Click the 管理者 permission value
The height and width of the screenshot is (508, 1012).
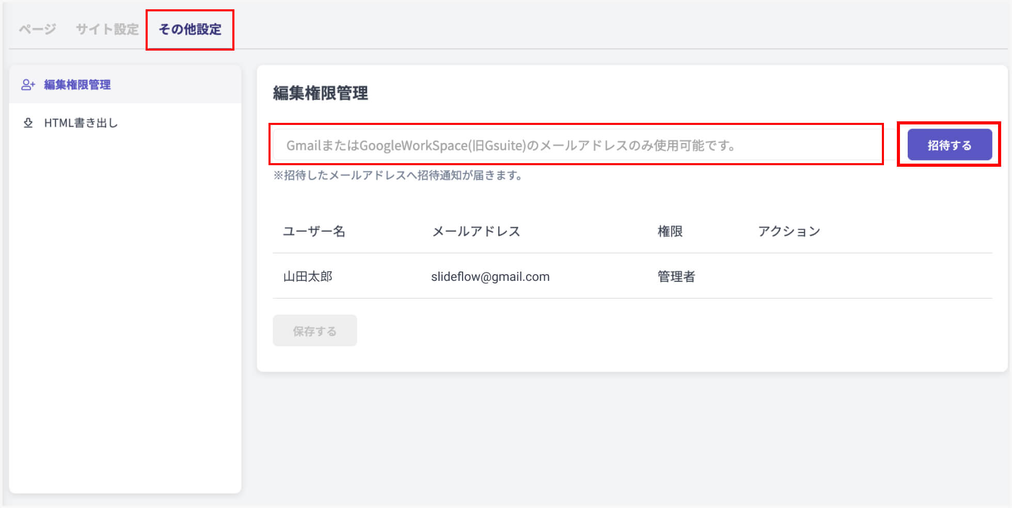[675, 277]
